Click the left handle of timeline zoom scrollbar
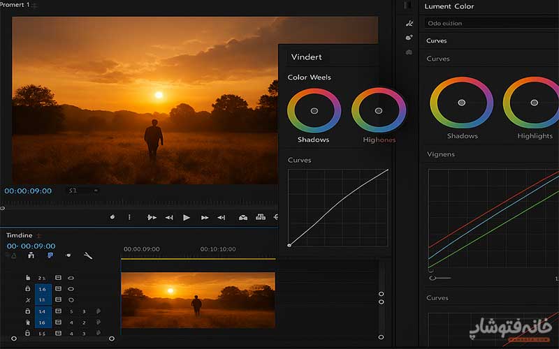Viewport: 559px width, 349px height. 14,339
